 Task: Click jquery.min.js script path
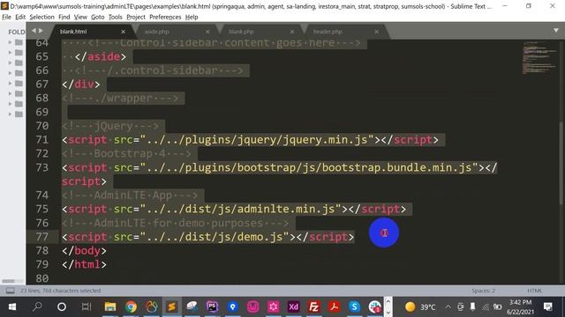tap(257, 140)
